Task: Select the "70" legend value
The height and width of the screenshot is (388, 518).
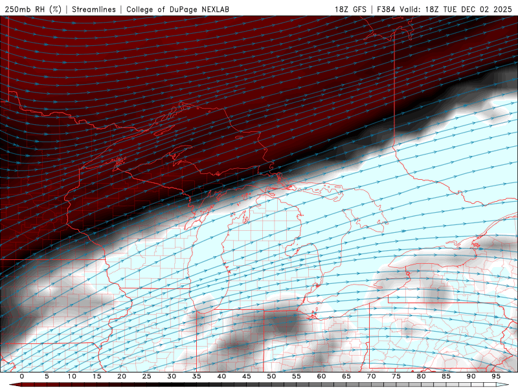Action: point(371,376)
